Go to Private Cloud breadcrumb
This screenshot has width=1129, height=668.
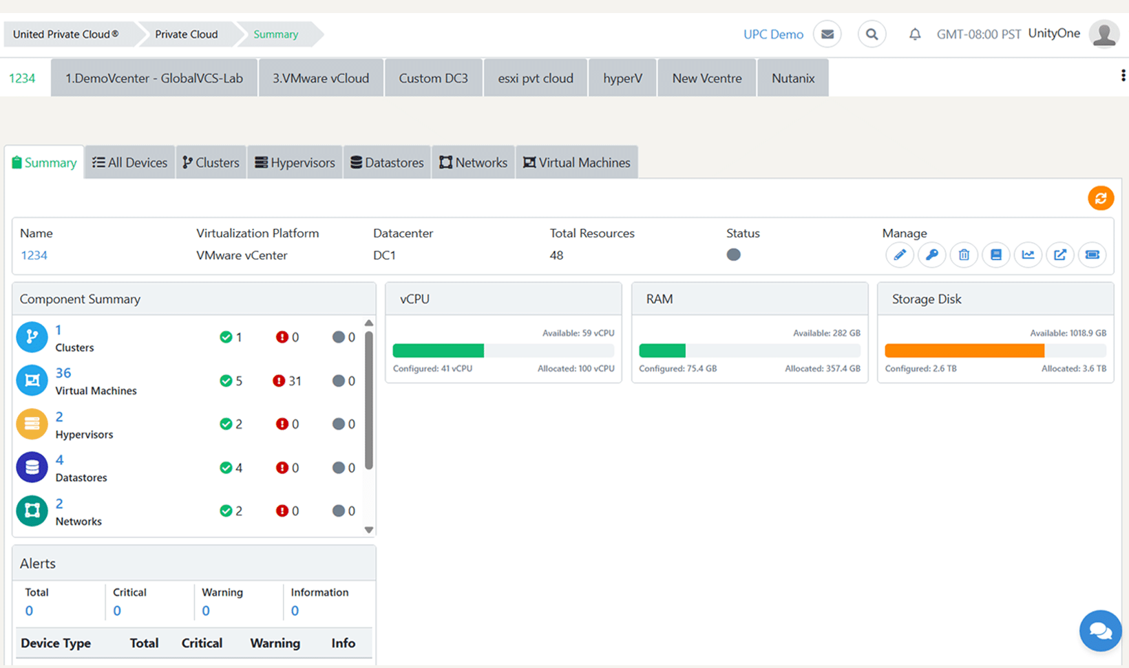tap(186, 34)
